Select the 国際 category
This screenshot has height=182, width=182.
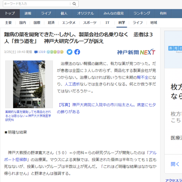coord(37,23)
